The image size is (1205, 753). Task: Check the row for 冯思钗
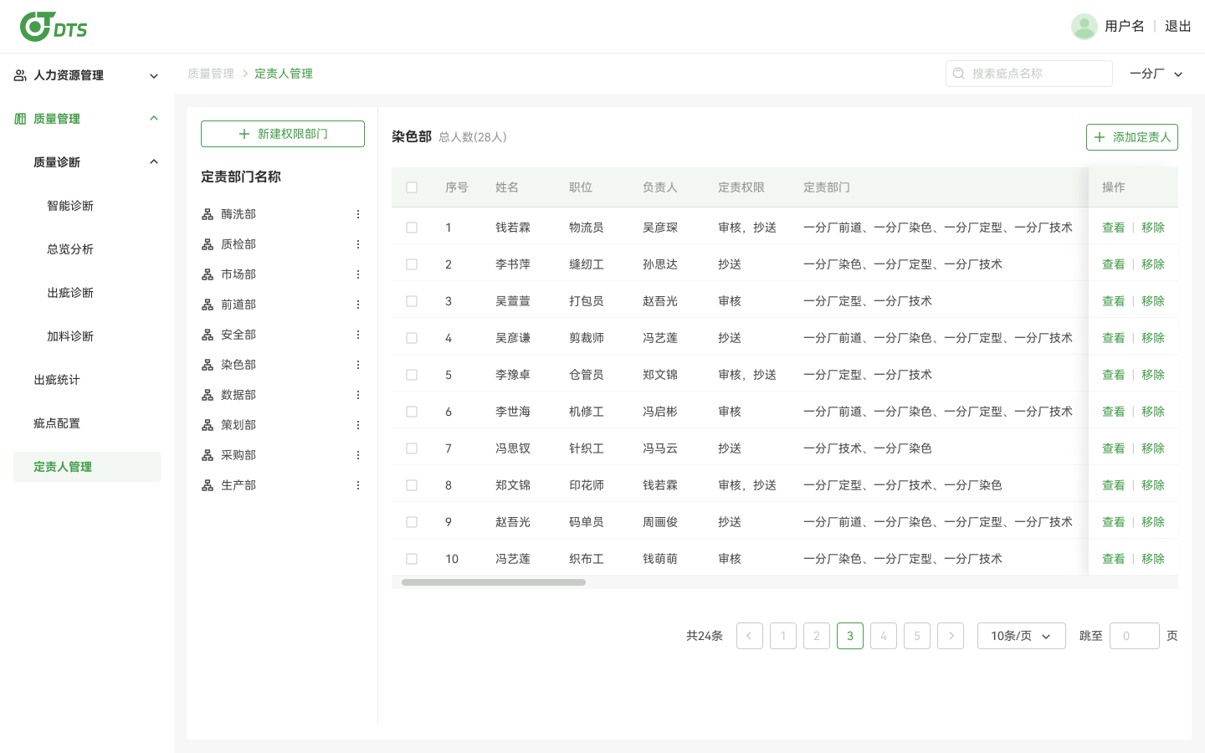[x=412, y=448]
